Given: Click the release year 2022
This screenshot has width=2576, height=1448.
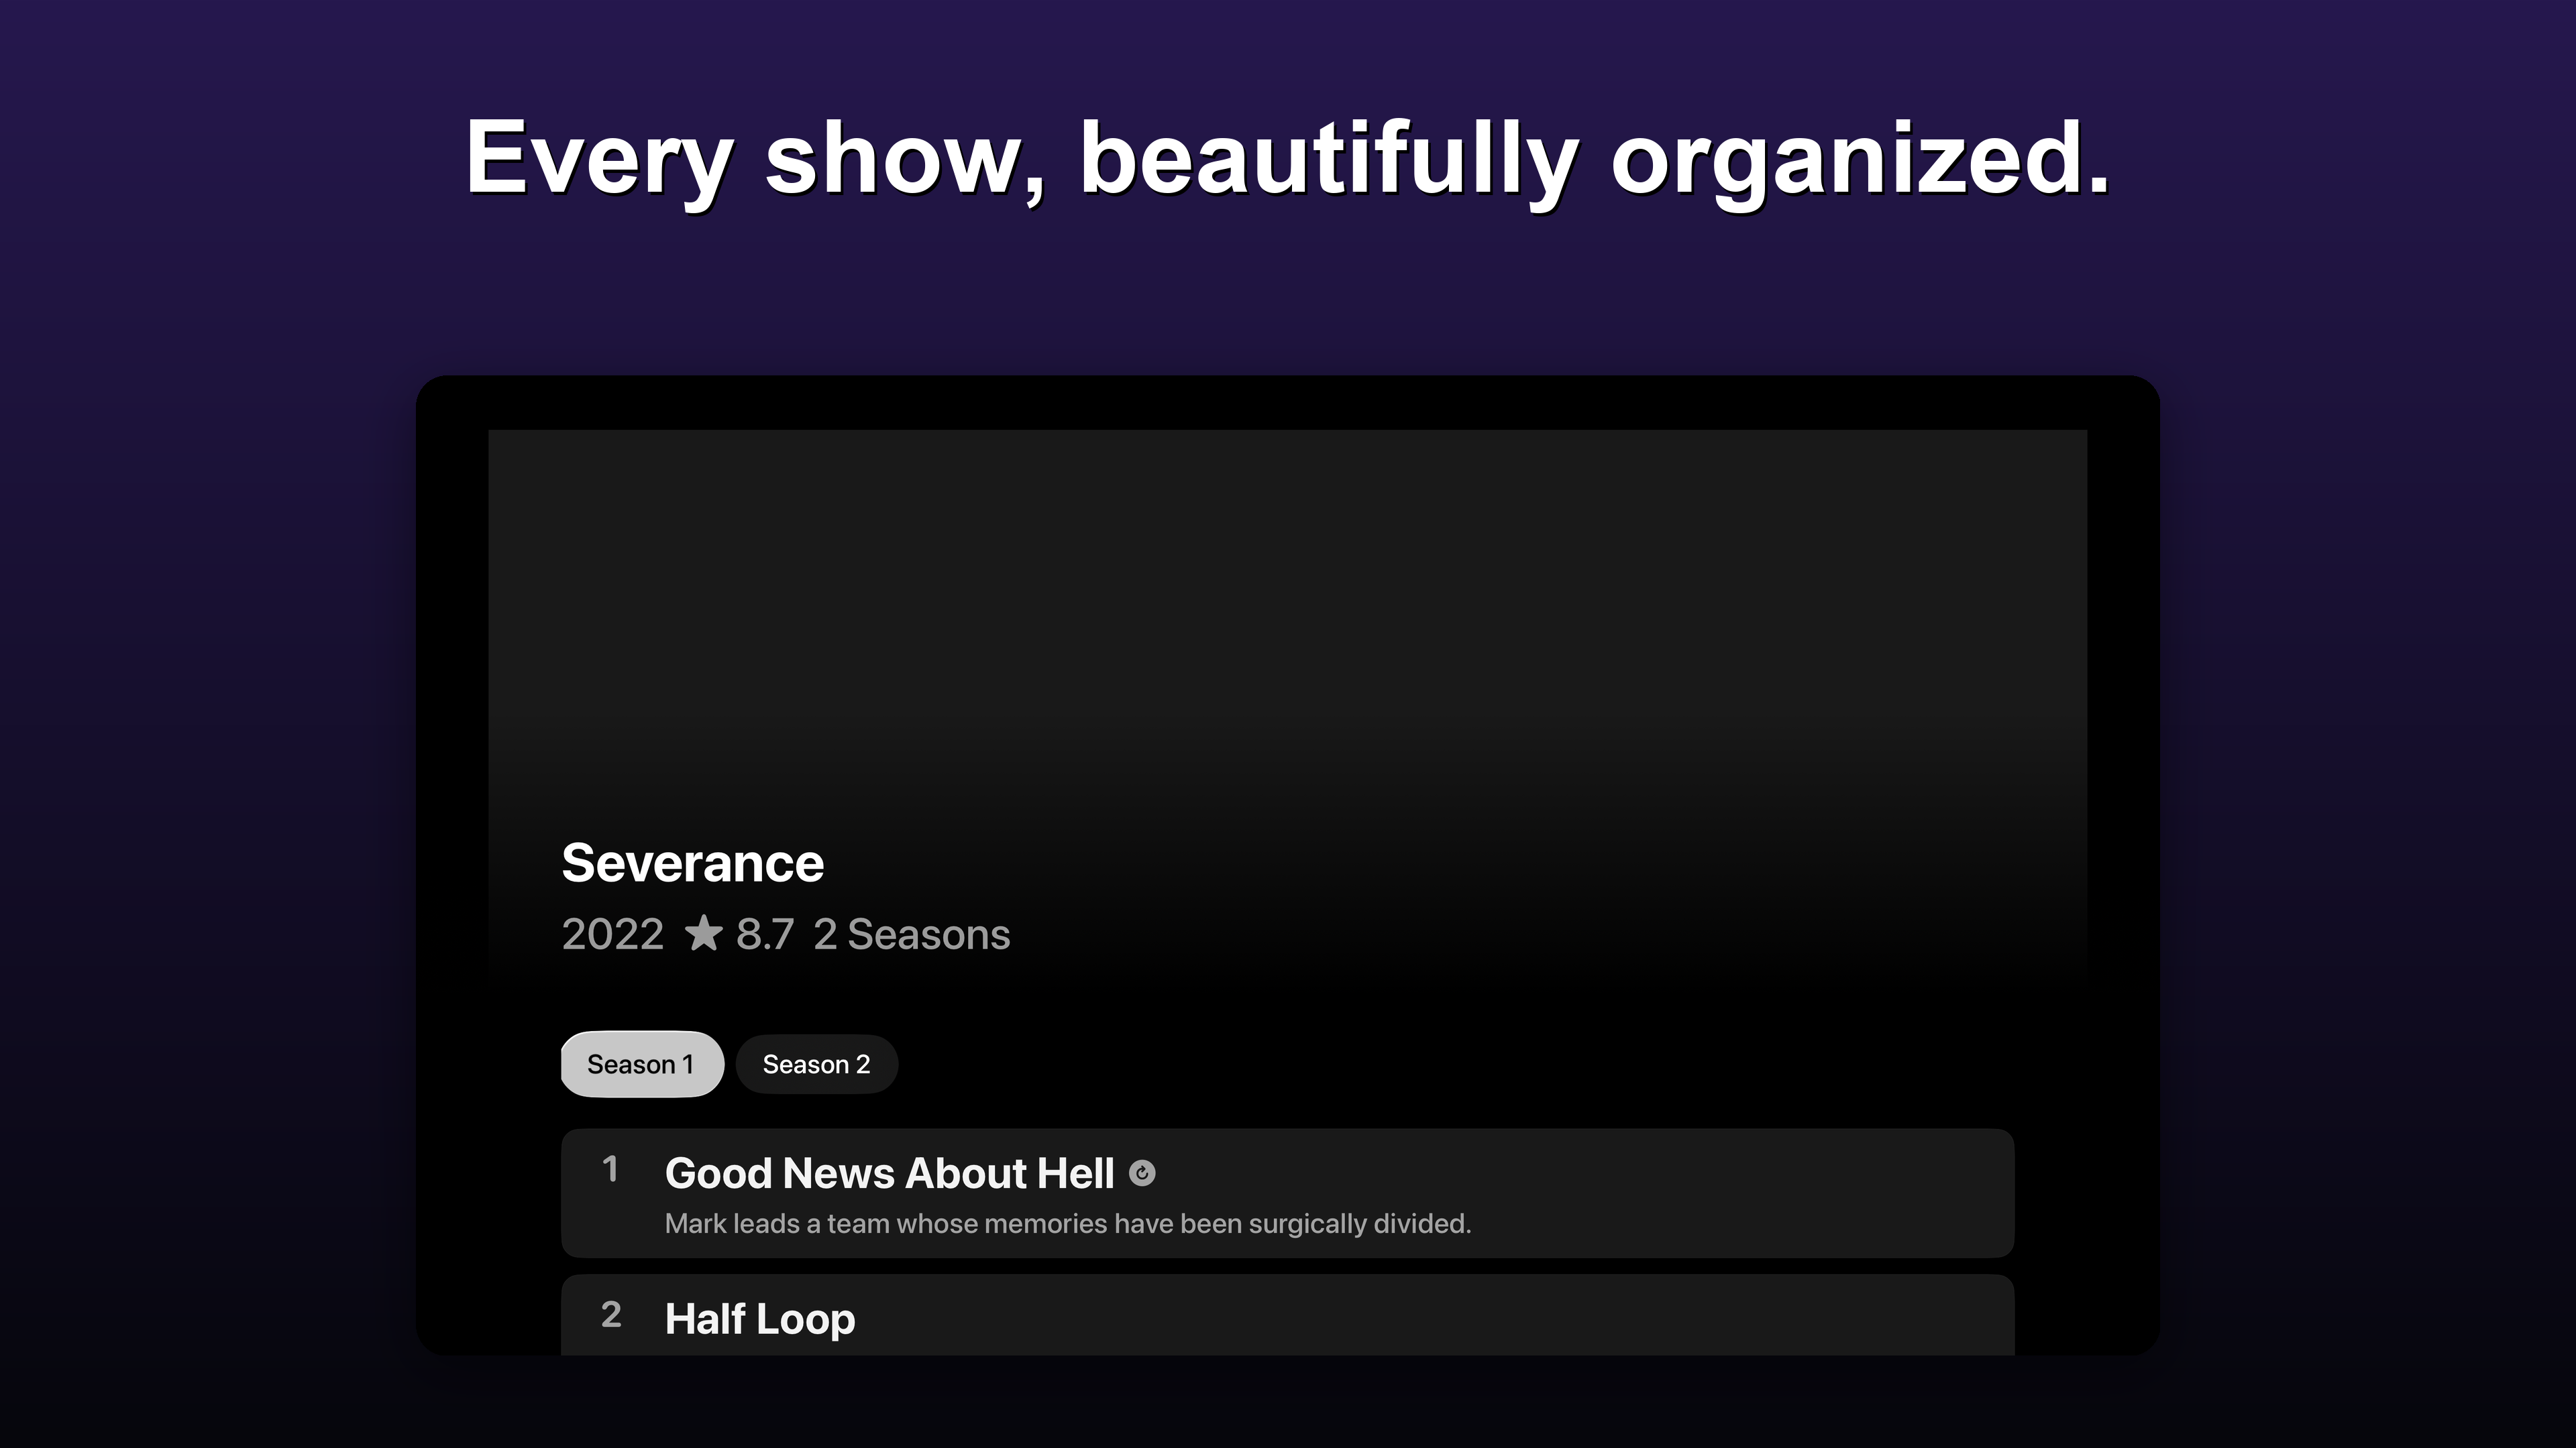Looking at the screenshot, I should 613,934.
